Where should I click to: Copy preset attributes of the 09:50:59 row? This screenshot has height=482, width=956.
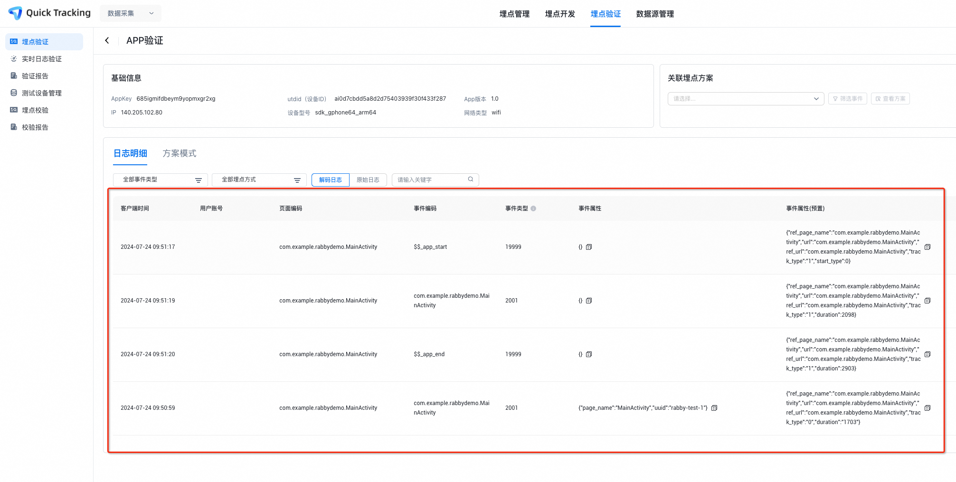tap(928, 408)
